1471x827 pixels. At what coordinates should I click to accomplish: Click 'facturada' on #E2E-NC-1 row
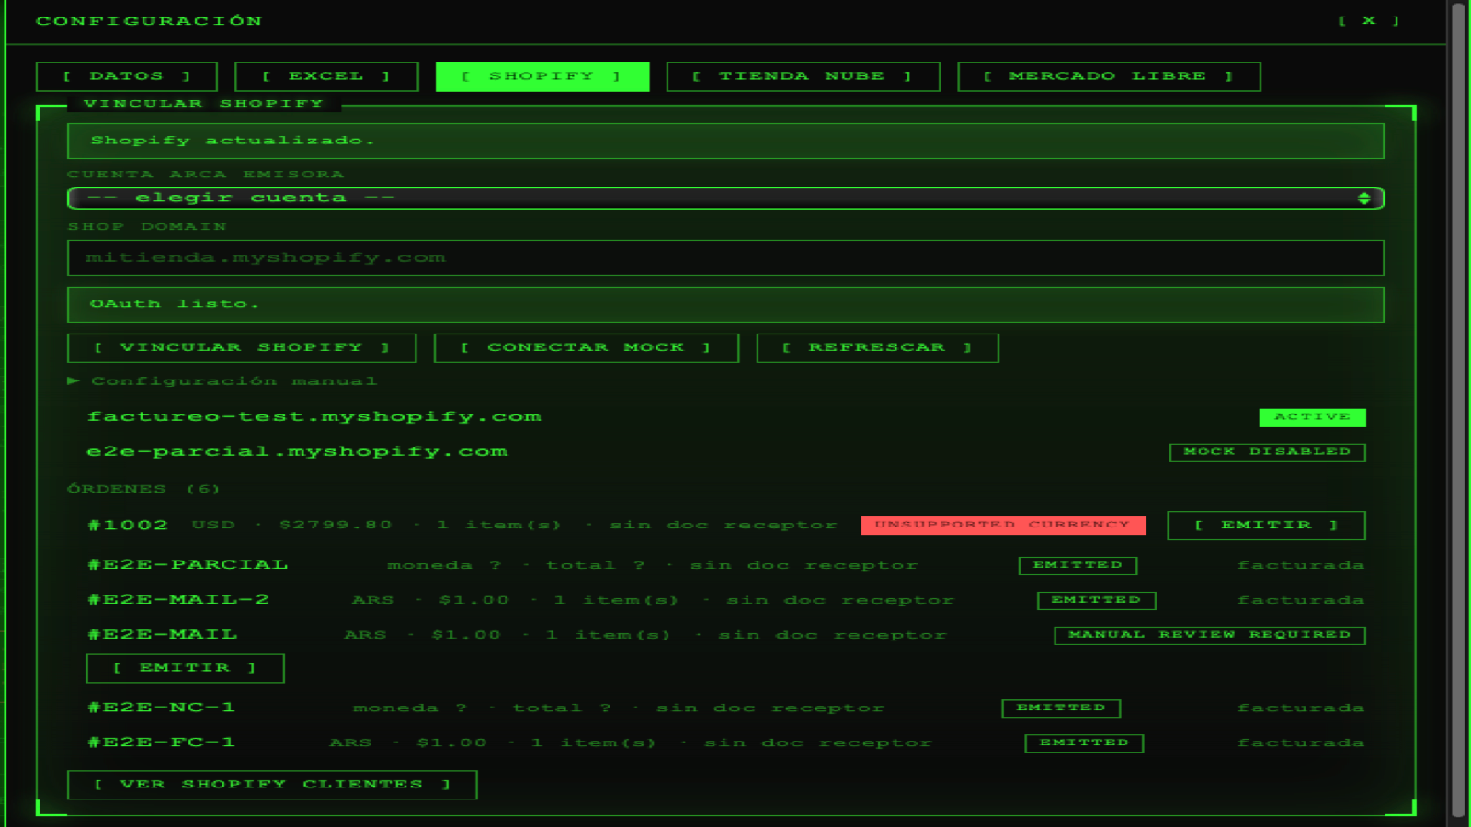coord(1301,708)
